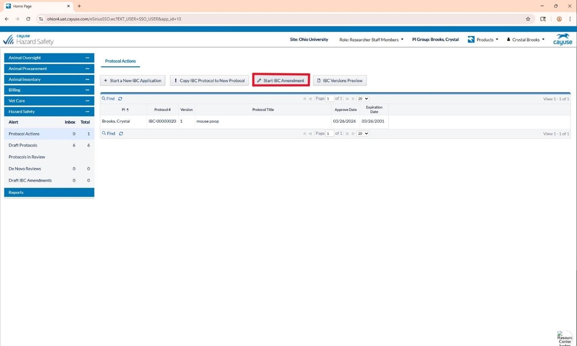Open the Resource Center badge
Screen dimensions: 577x346
click(564, 338)
